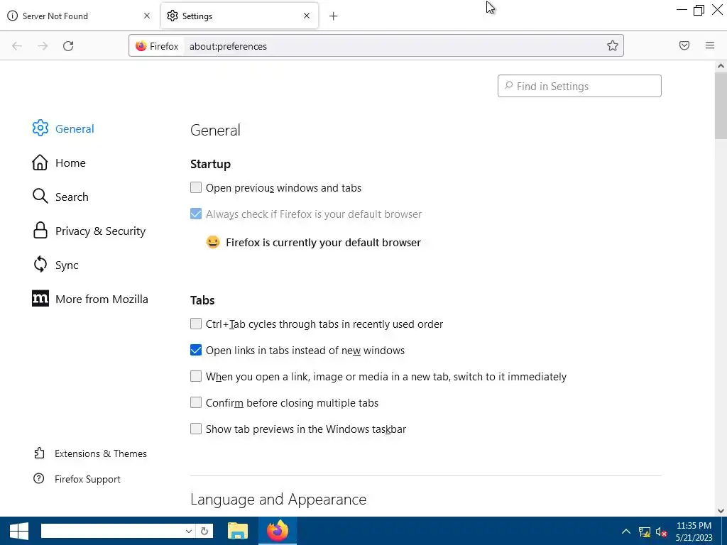Click text Firefox is currently your default browser
The width and height of the screenshot is (727, 545).
[x=323, y=243]
